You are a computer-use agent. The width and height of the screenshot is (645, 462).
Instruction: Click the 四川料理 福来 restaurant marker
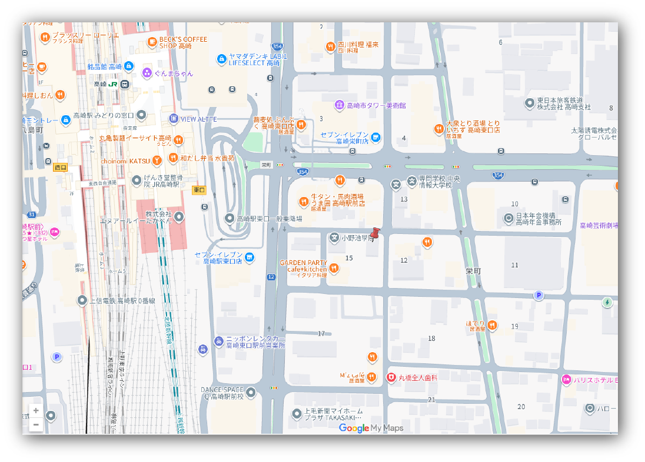point(330,46)
